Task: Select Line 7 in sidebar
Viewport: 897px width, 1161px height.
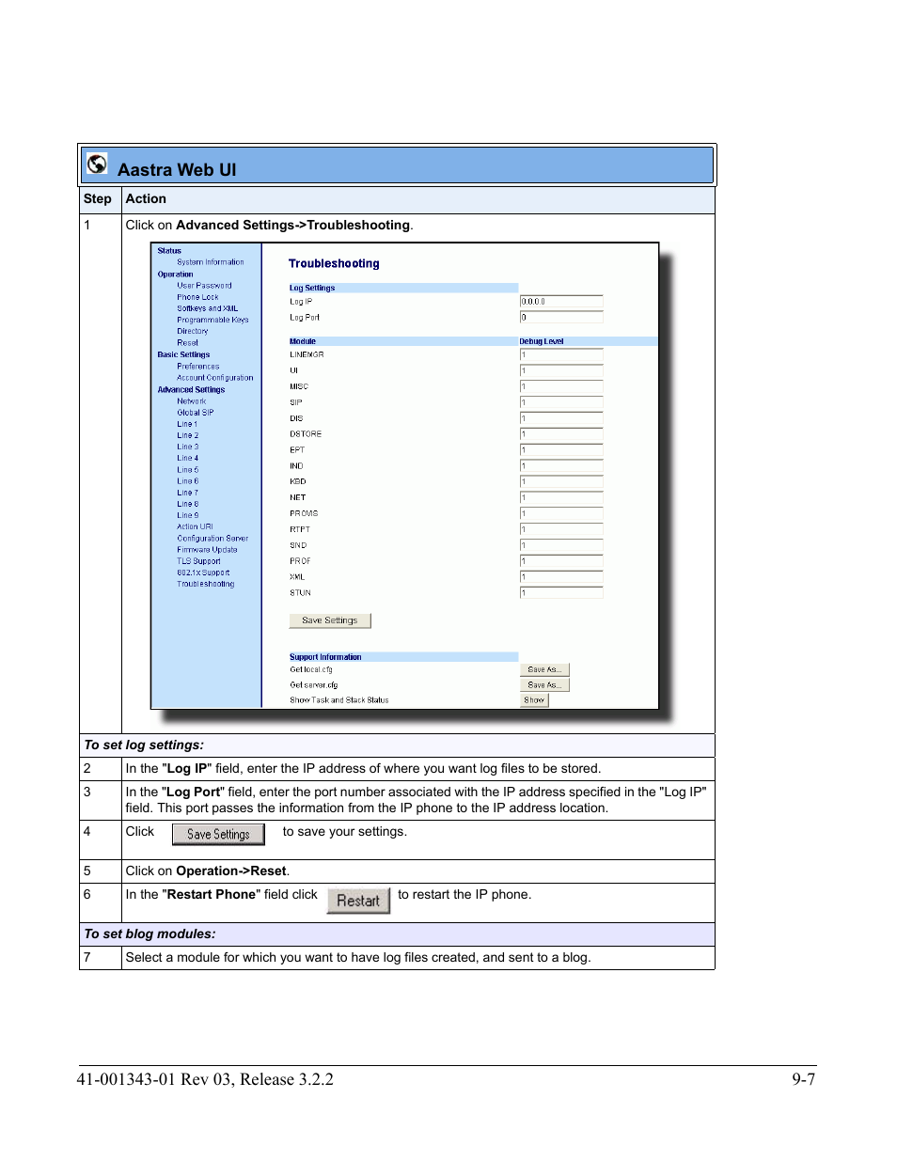Action: click(187, 493)
